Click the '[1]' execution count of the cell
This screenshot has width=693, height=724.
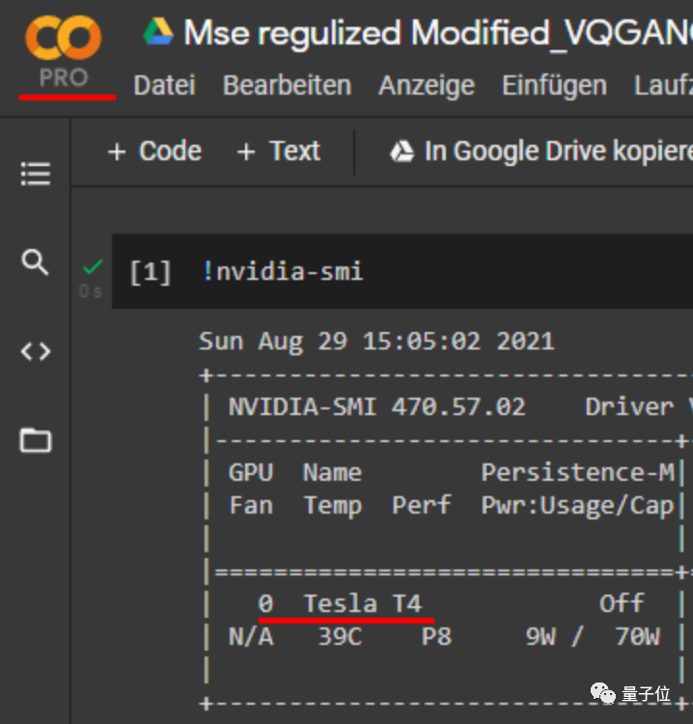click(x=151, y=272)
